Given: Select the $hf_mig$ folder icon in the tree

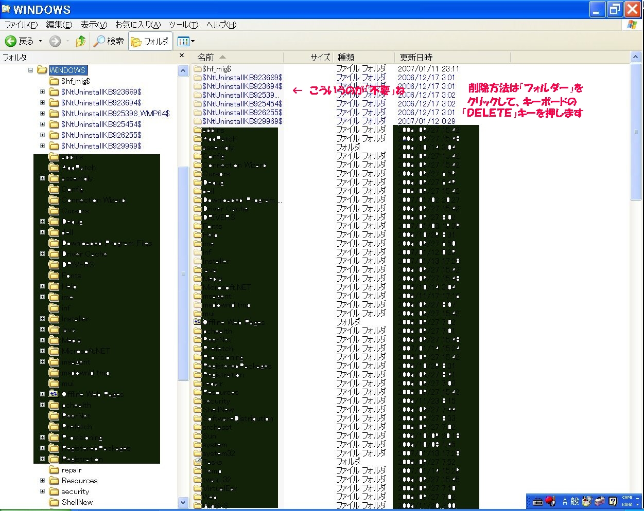Looking at the screenshot, I should coord(54,81).
